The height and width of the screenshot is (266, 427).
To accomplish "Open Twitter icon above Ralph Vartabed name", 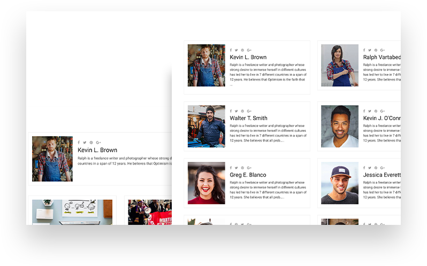I will (x=369, y=50).
